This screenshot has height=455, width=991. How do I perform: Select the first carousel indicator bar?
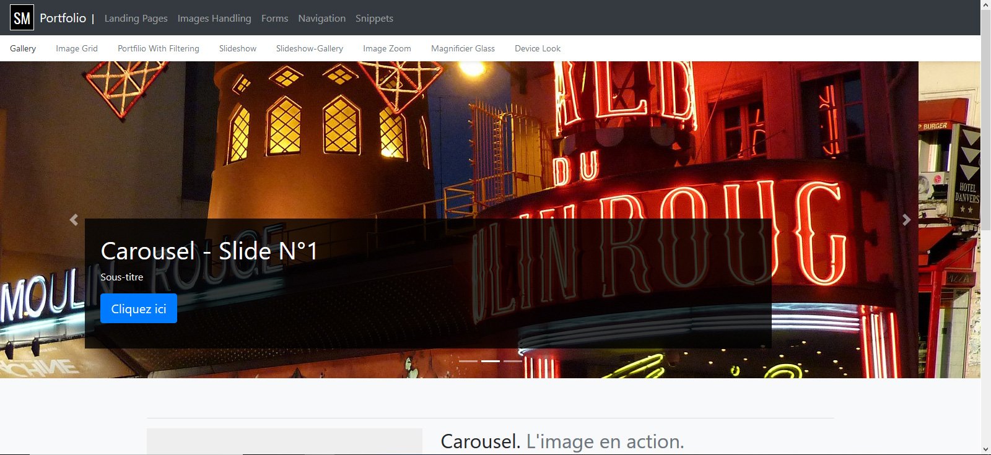468,361
